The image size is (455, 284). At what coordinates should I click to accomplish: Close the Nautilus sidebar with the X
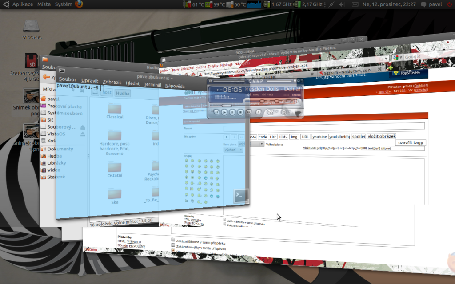pyautogui.click(x=82, y=91)
